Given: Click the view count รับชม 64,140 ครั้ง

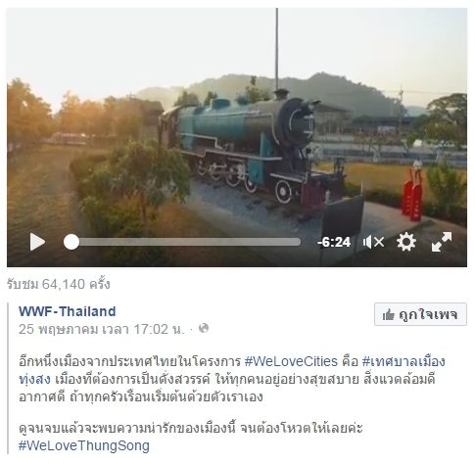Looking at the screenshot, I should 59,284.
